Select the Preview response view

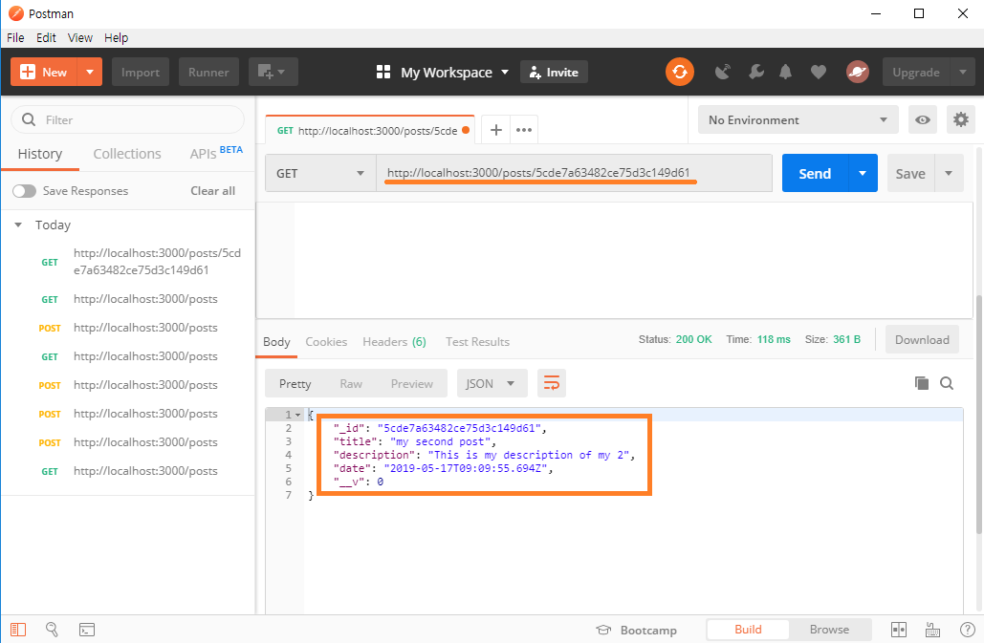point(411,383)
